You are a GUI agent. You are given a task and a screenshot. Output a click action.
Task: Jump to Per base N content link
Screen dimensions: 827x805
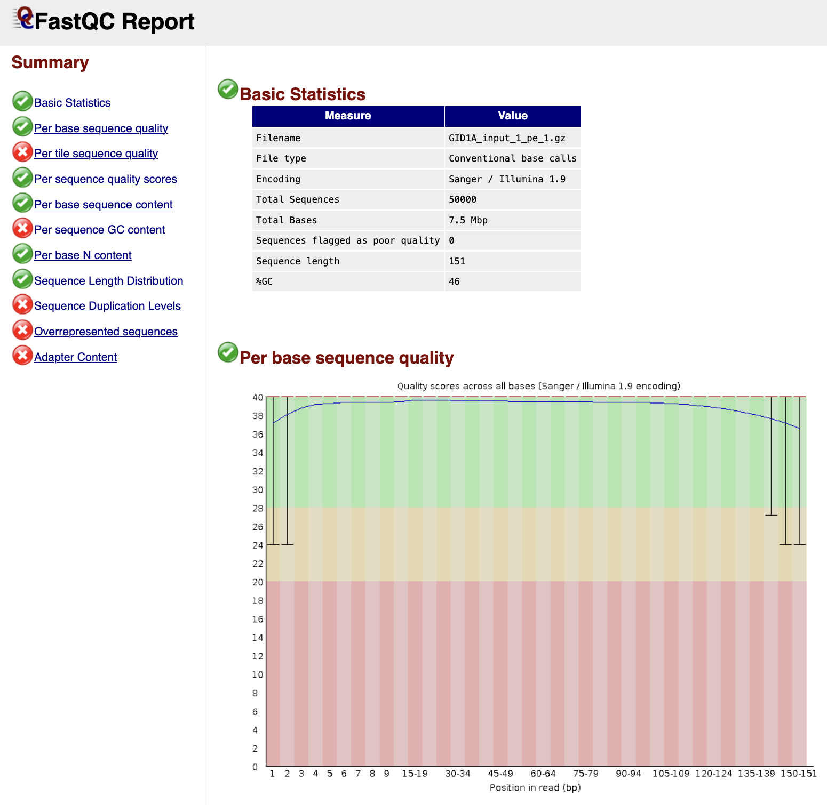tap(83, 255)
